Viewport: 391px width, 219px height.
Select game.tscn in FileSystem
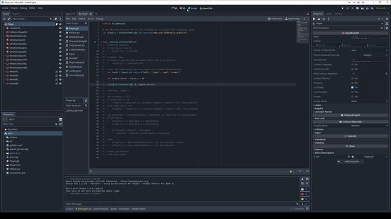pyautogui.click(x=15, y=153)
